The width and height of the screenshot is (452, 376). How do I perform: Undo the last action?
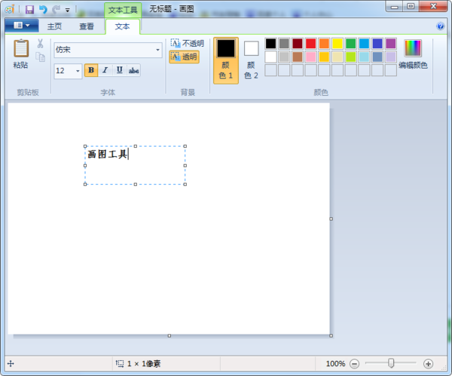pos(43,10)
